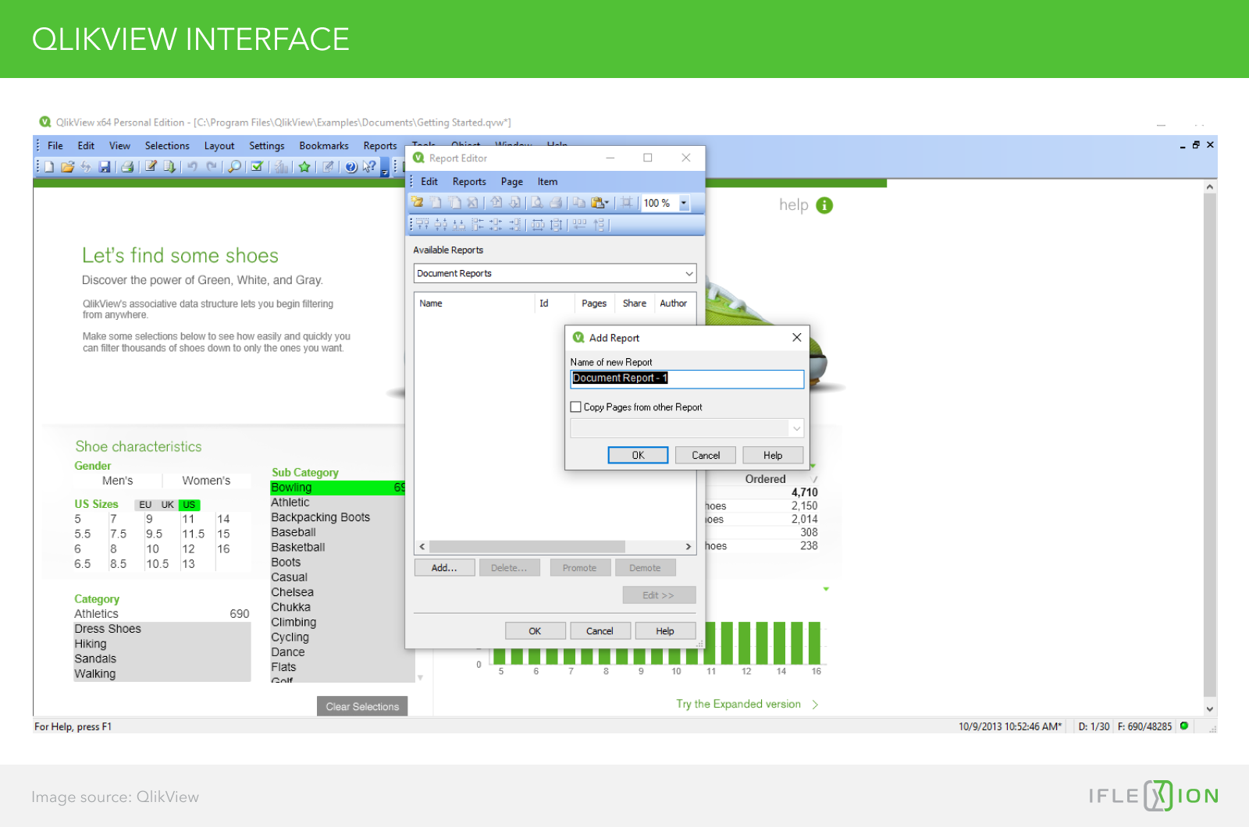Click the green status indicator in status bar
This screenshot has width=1249, height=827.
coord(1184,726)
